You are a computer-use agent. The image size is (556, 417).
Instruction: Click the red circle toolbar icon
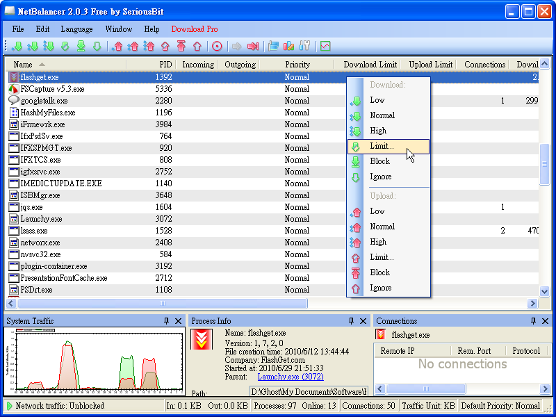coord(217,46)
